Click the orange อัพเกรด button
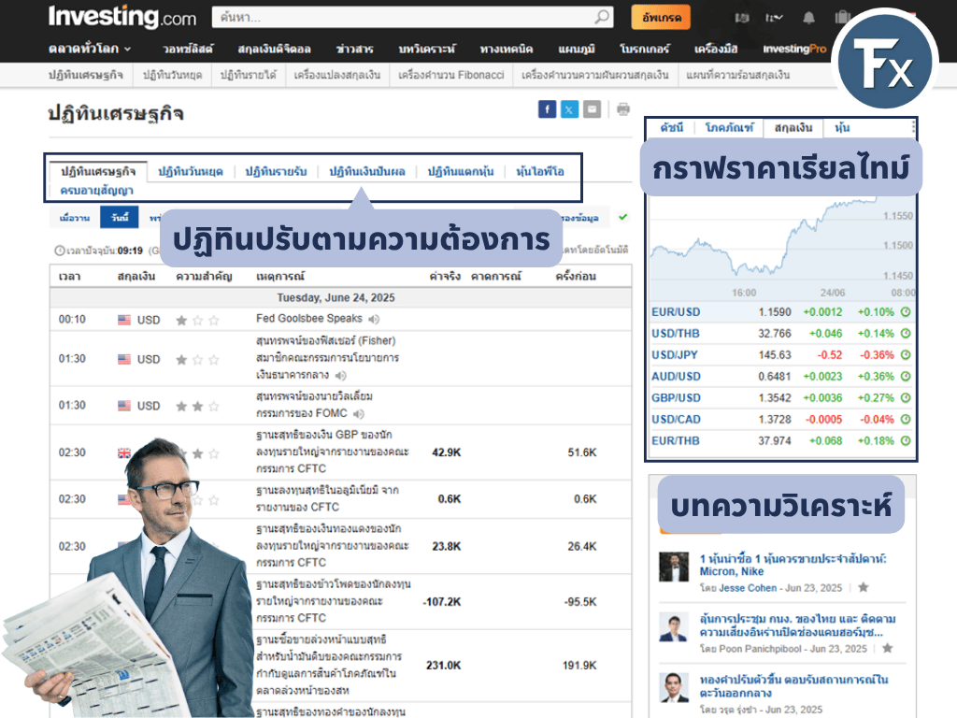 (661, 17)
